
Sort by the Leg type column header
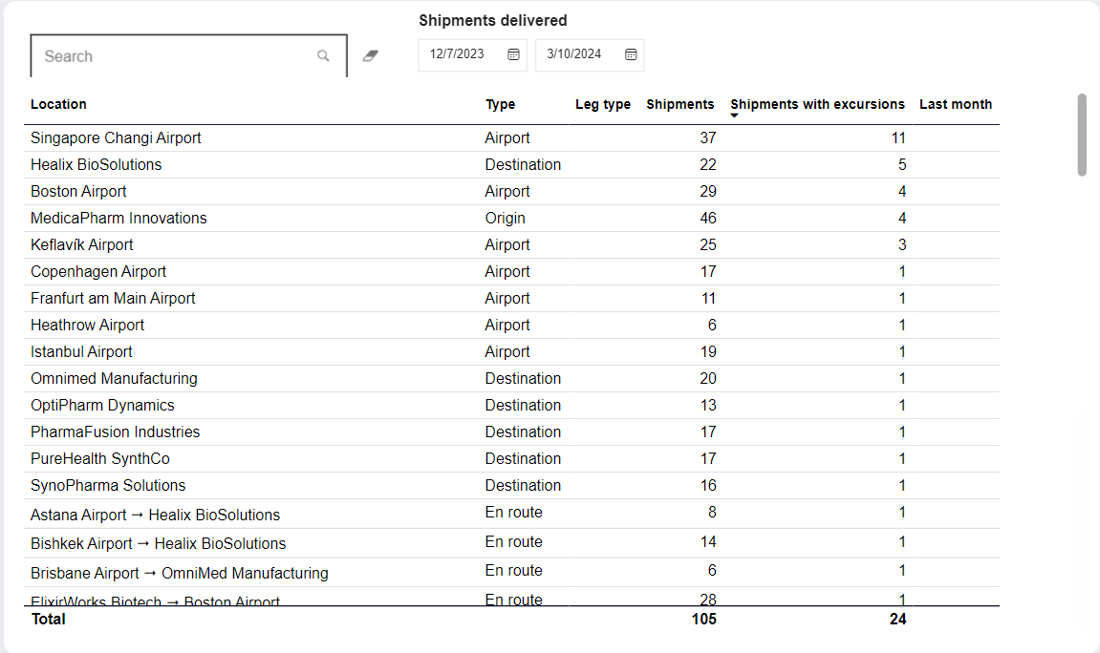(x=603, y=104)
